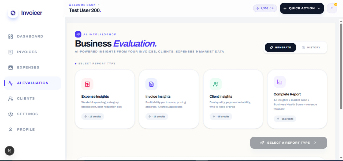Open Profile from the sidebar

point(32,129)
